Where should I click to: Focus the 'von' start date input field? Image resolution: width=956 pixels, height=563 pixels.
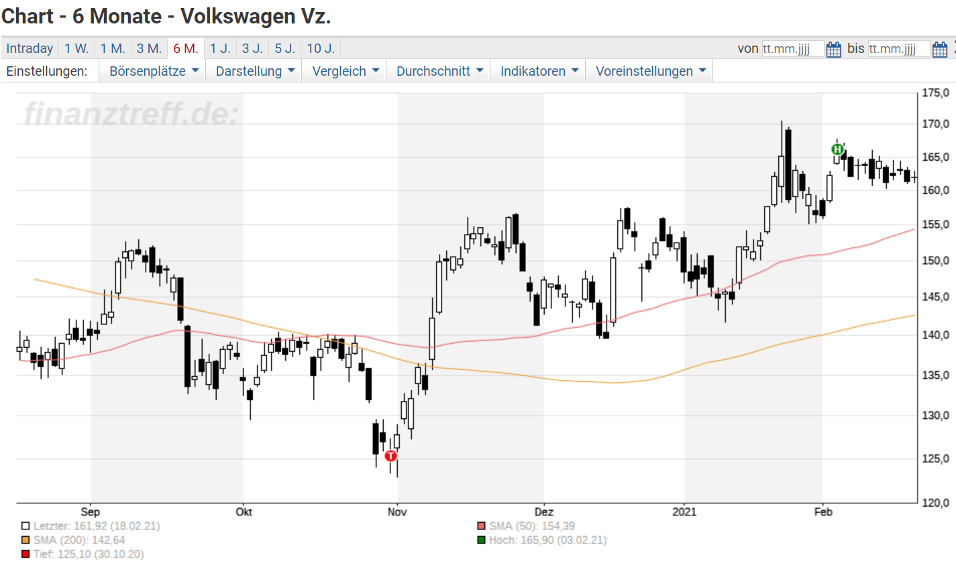[x=792, y=49]
